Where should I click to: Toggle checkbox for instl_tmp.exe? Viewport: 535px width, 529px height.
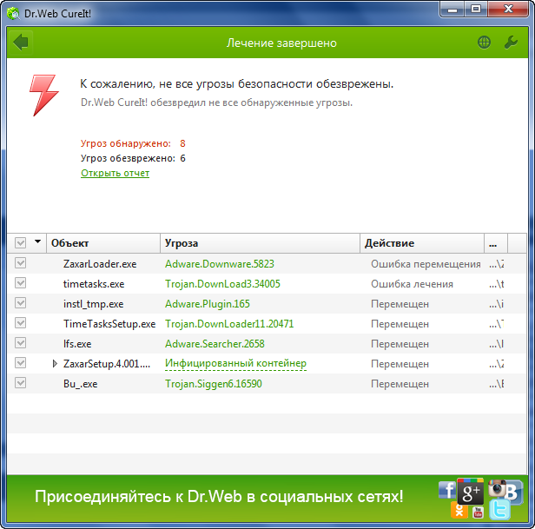click(21, 303)
